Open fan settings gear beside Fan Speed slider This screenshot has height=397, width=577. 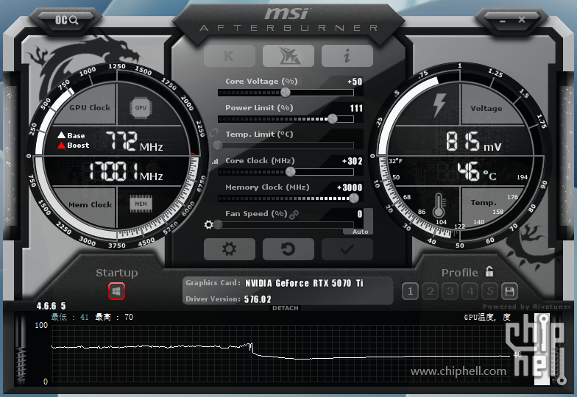(209, 225)
